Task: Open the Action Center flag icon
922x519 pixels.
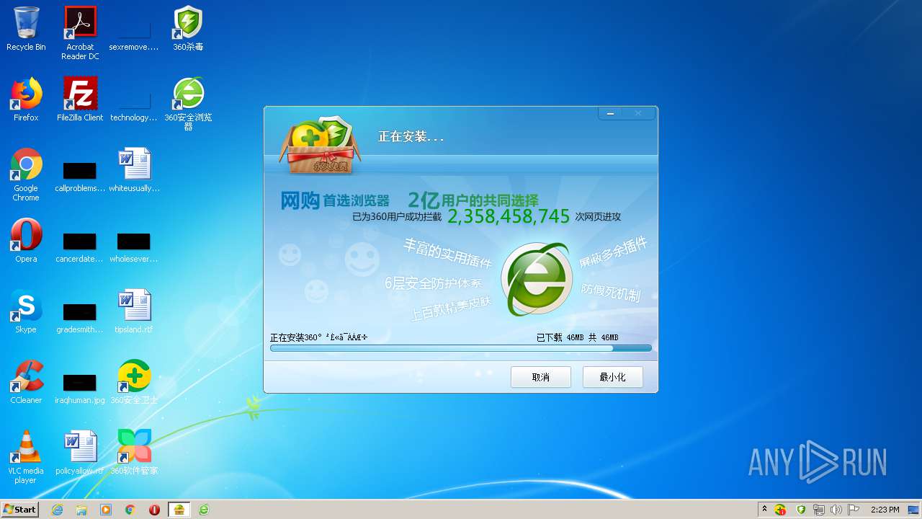Action: pyautogui.click(x=854, y=510)
